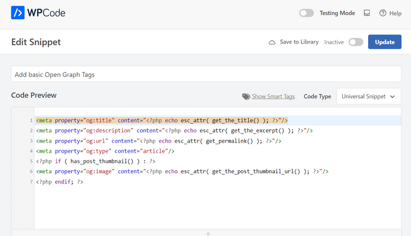
Task: Click Save to Library
Action: tap(299, 42)
